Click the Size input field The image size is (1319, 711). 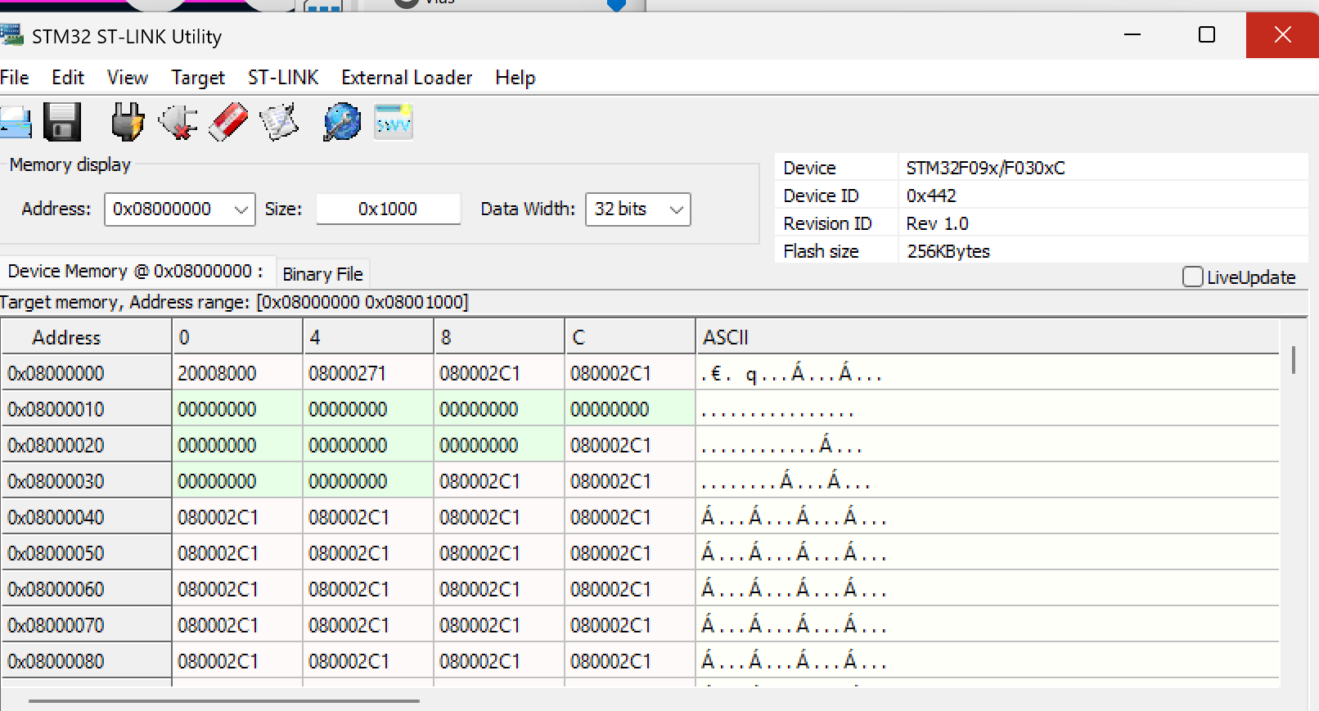(x=388, y=209)
